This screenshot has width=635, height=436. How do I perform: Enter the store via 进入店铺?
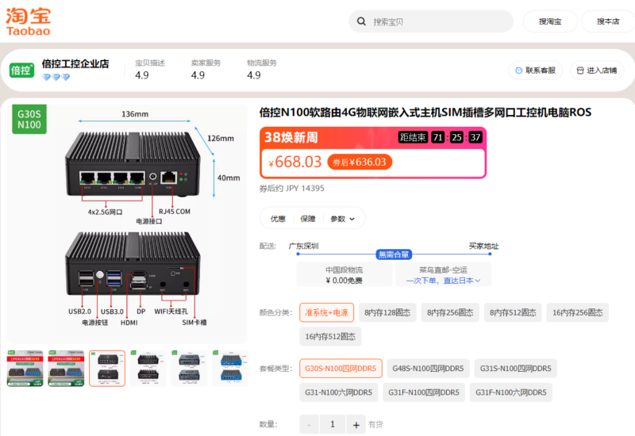[597, 71]
